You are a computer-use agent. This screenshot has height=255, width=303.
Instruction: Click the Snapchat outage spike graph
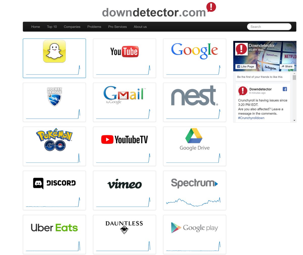pos(53,70)
